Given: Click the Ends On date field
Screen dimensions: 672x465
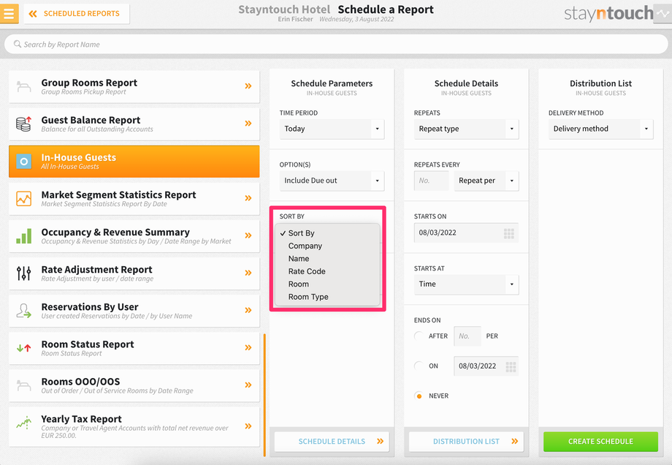Looking at the screenshot, I should click(486, 366).
